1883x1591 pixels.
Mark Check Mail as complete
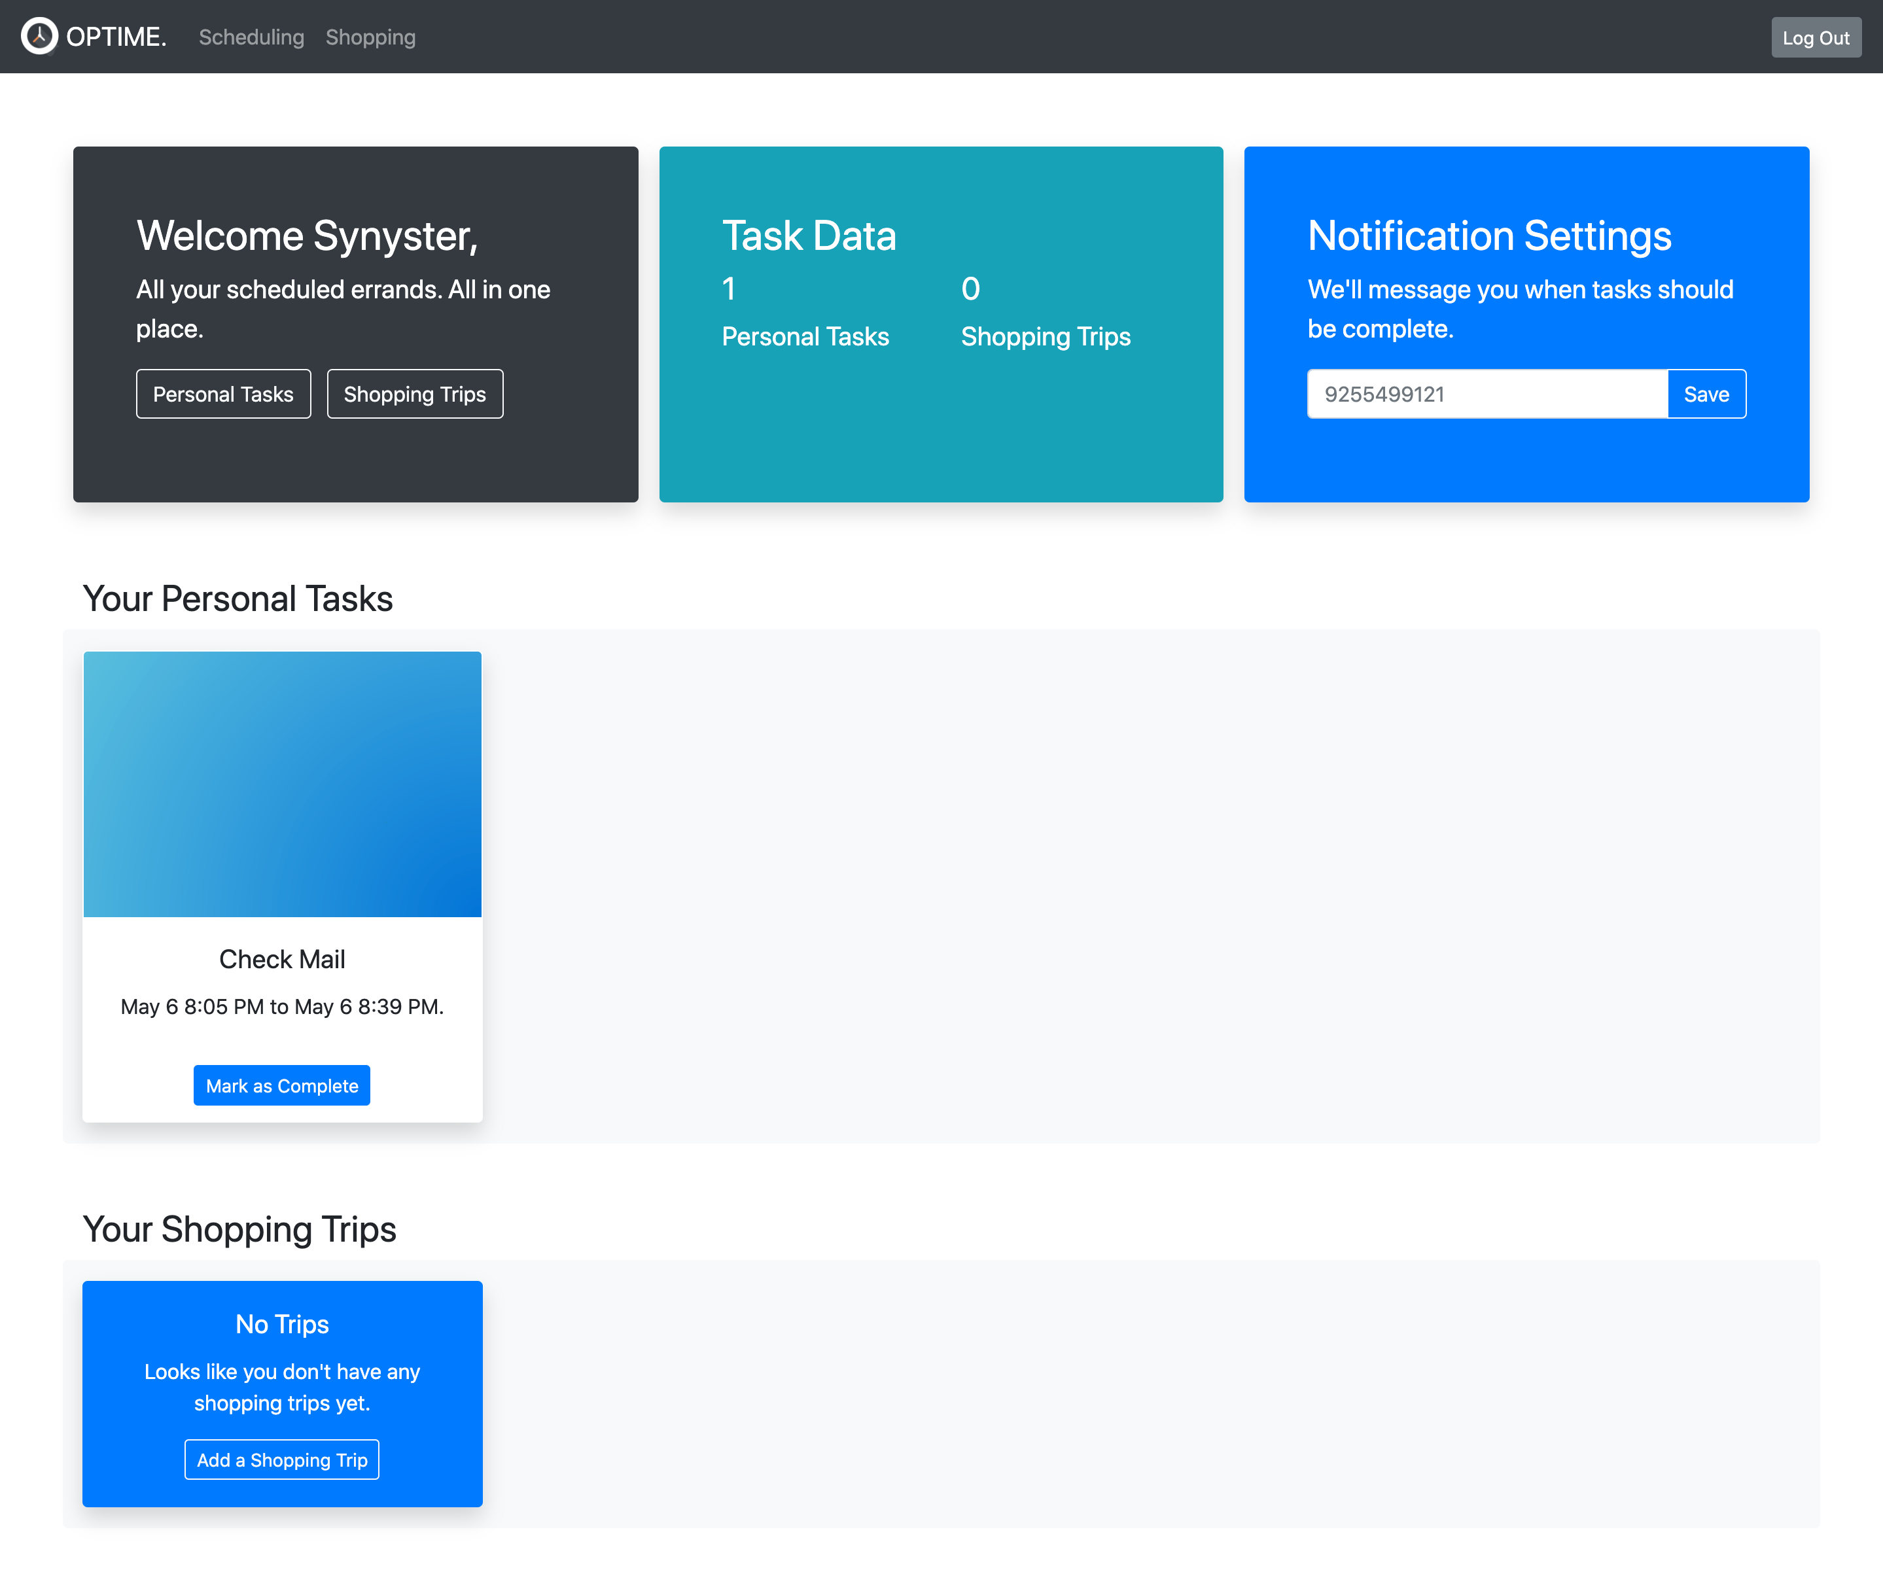point(282,1086)
